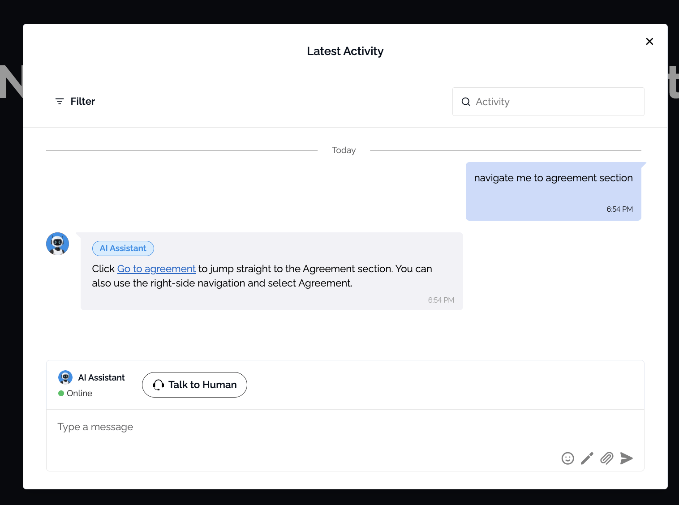This screenshot has width=679, height=505.
Task: Click the small robot avatar above the message box
Action: pyautogui.click(x=65, y=377)
